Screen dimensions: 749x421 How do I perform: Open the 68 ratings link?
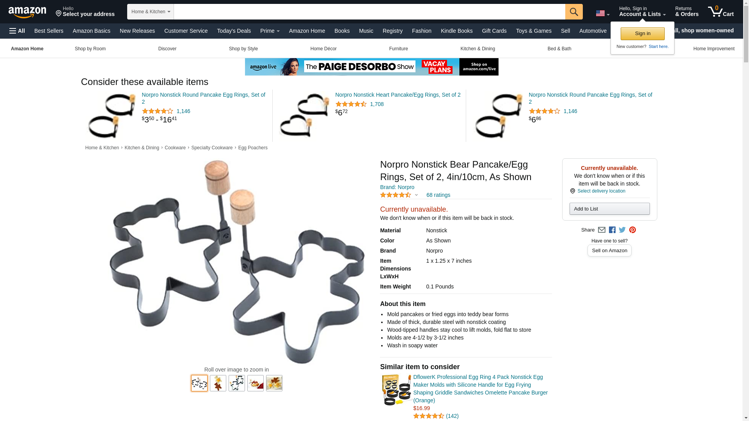click(438, 195)
